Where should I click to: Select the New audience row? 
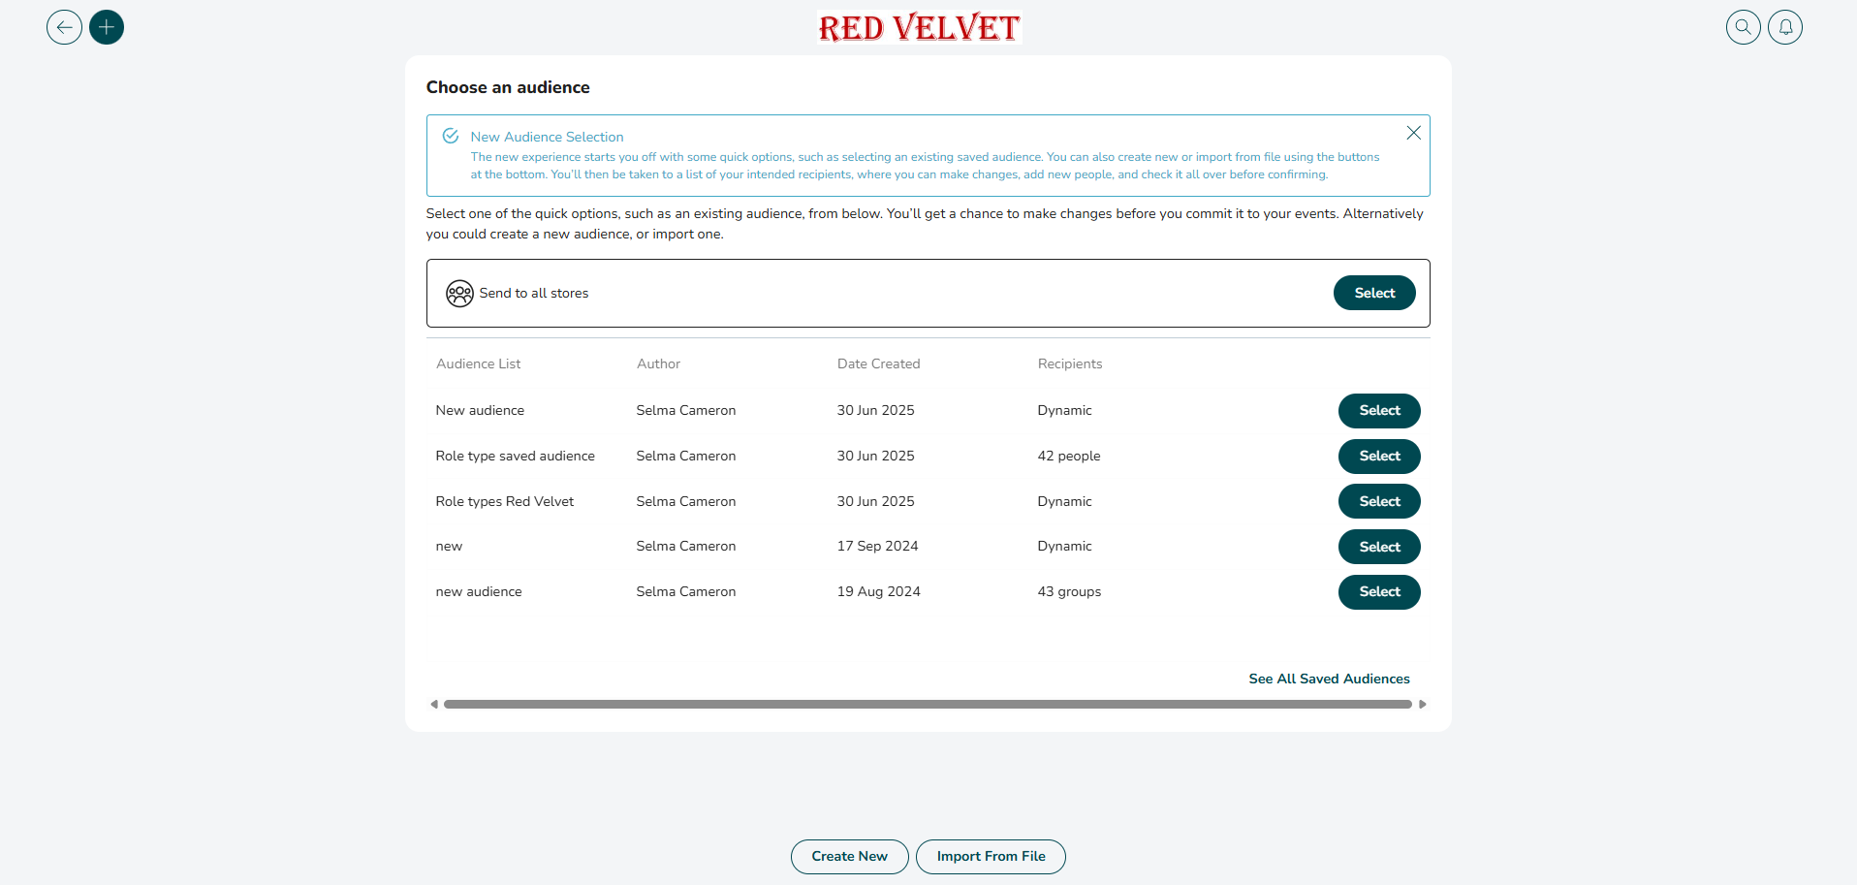(x=1379, y=411)
